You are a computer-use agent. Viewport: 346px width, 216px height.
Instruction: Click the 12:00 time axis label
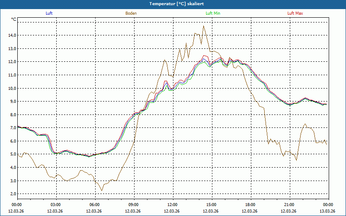(x=172, y=205)
